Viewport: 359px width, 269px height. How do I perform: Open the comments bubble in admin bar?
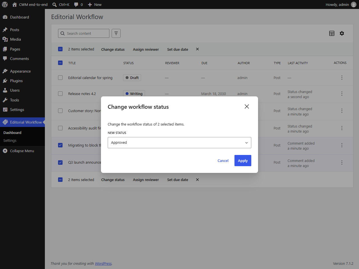point(79,4)
